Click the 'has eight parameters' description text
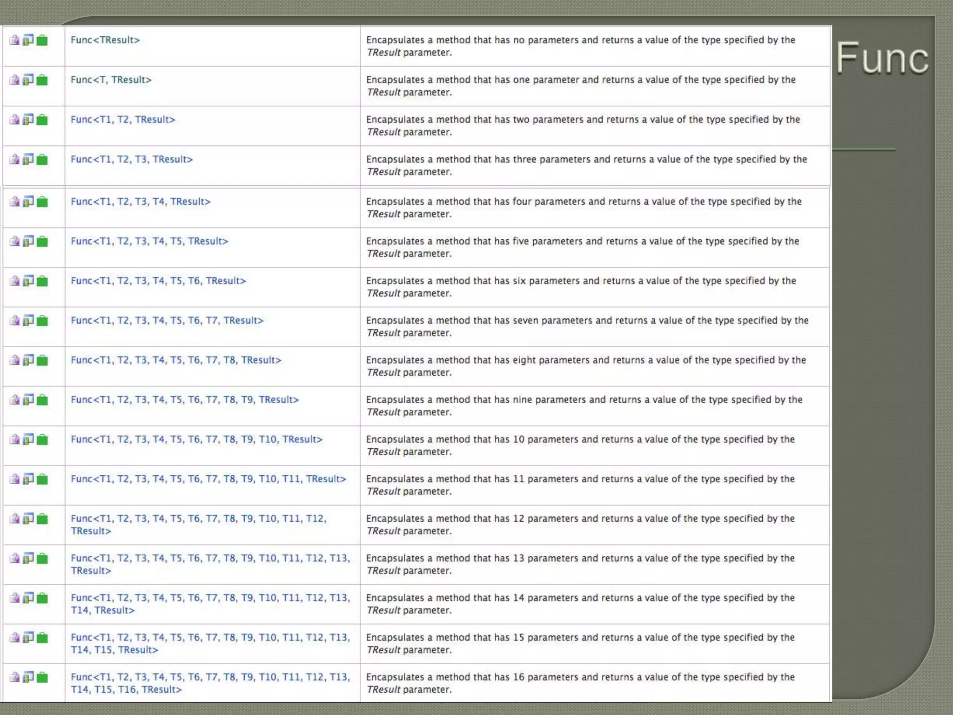 [586, 366]
